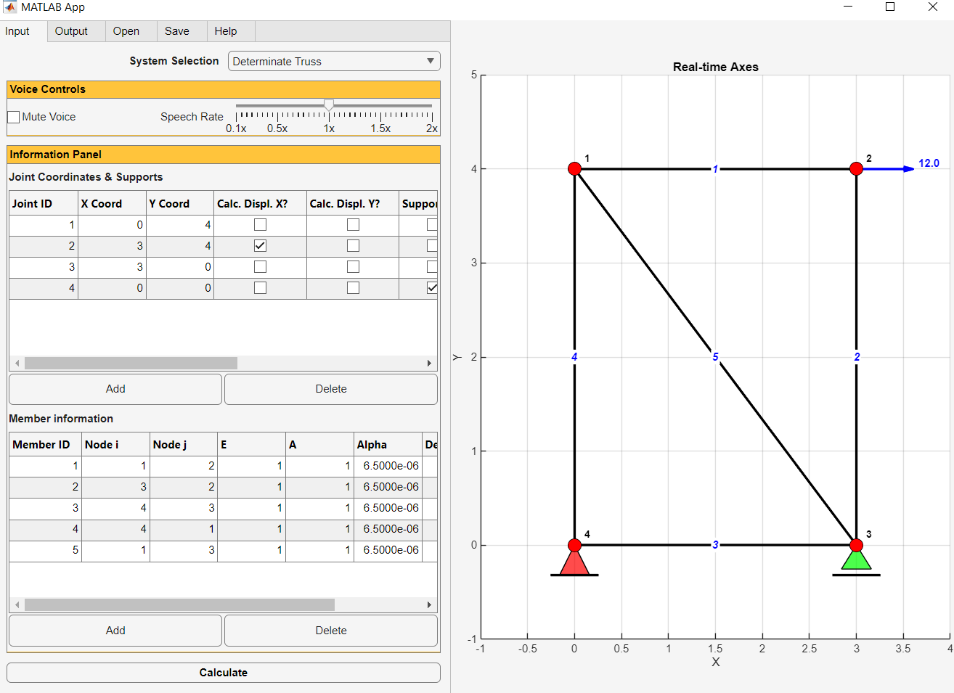The width and height of the screenshot is (954, 693).
Task: Click the Calculate button
Action: click(224, 673)
